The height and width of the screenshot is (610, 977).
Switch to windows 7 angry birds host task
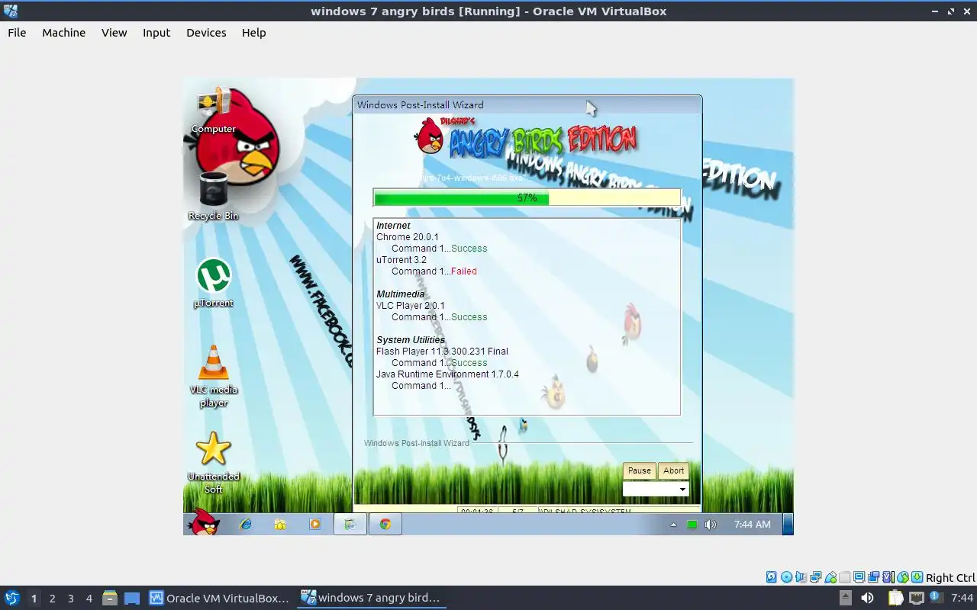372,598
